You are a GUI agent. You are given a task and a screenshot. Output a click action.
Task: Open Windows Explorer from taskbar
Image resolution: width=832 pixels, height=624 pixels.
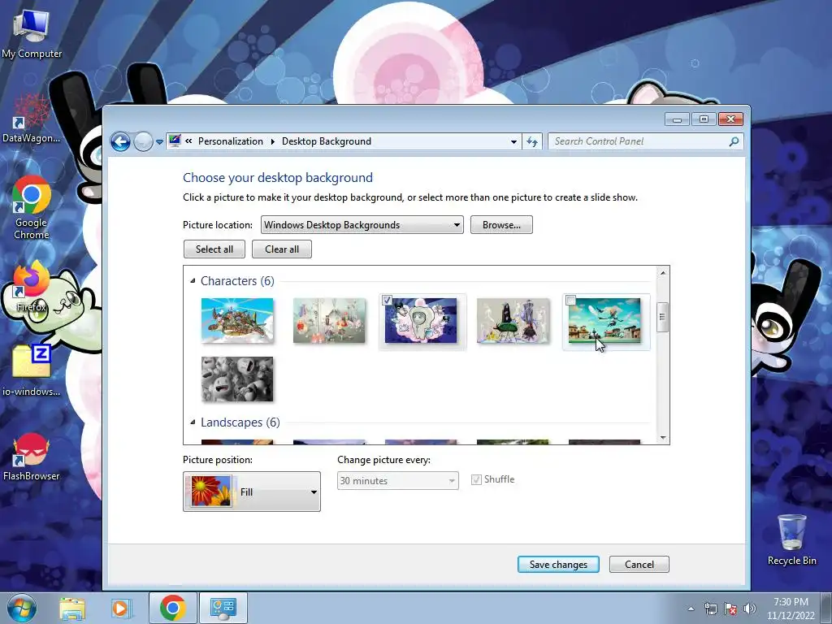point(72,608)
